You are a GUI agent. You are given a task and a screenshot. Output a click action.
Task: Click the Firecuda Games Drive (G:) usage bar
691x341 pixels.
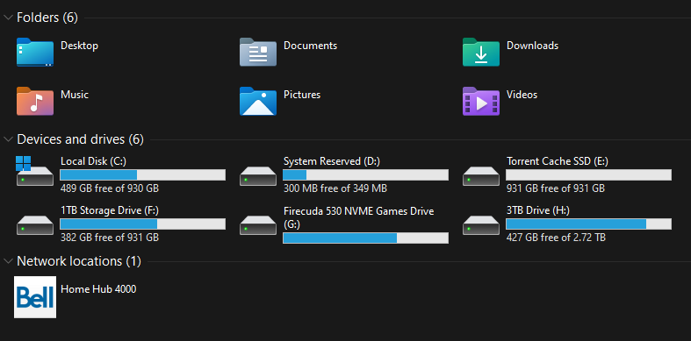(366, 238)
